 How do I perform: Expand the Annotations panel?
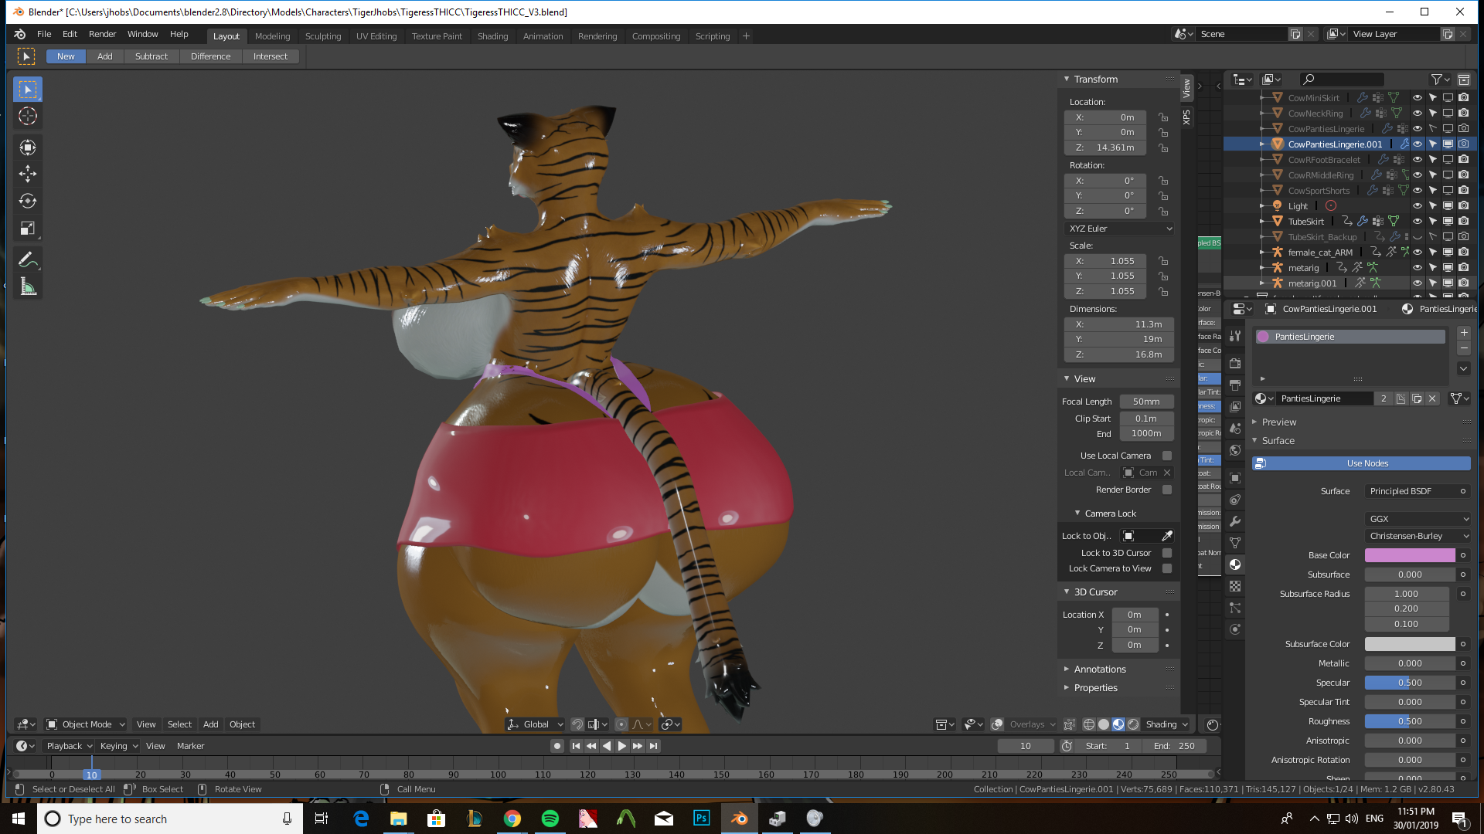1099,670
